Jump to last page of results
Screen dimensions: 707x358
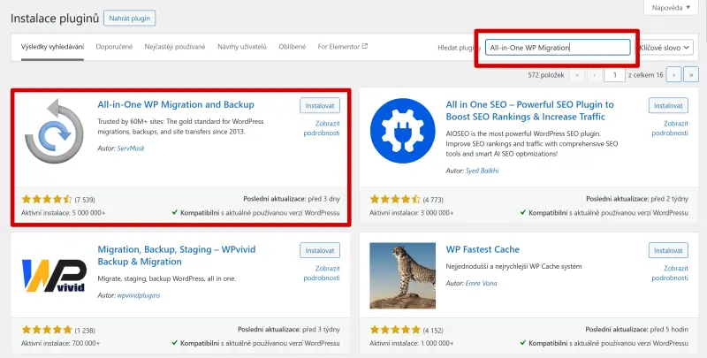pyautogui.click(x=691, y=75)
